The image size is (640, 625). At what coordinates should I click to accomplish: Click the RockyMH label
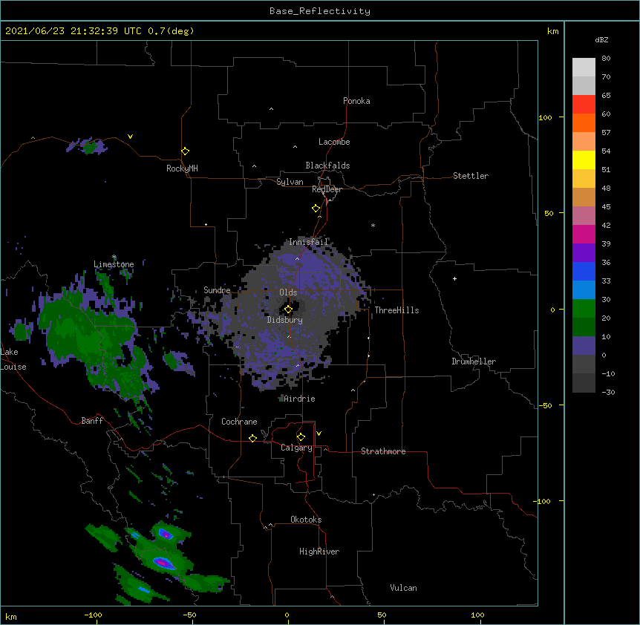pos(182,168)
